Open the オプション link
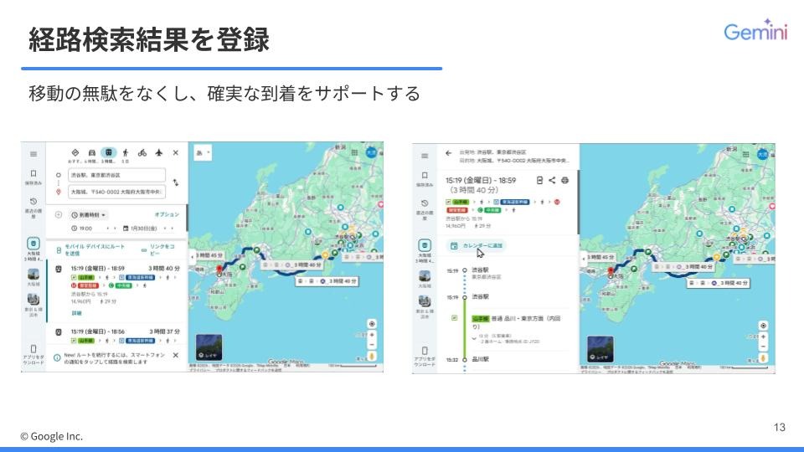The image size is (804, 452). click(x=167, y=214)
